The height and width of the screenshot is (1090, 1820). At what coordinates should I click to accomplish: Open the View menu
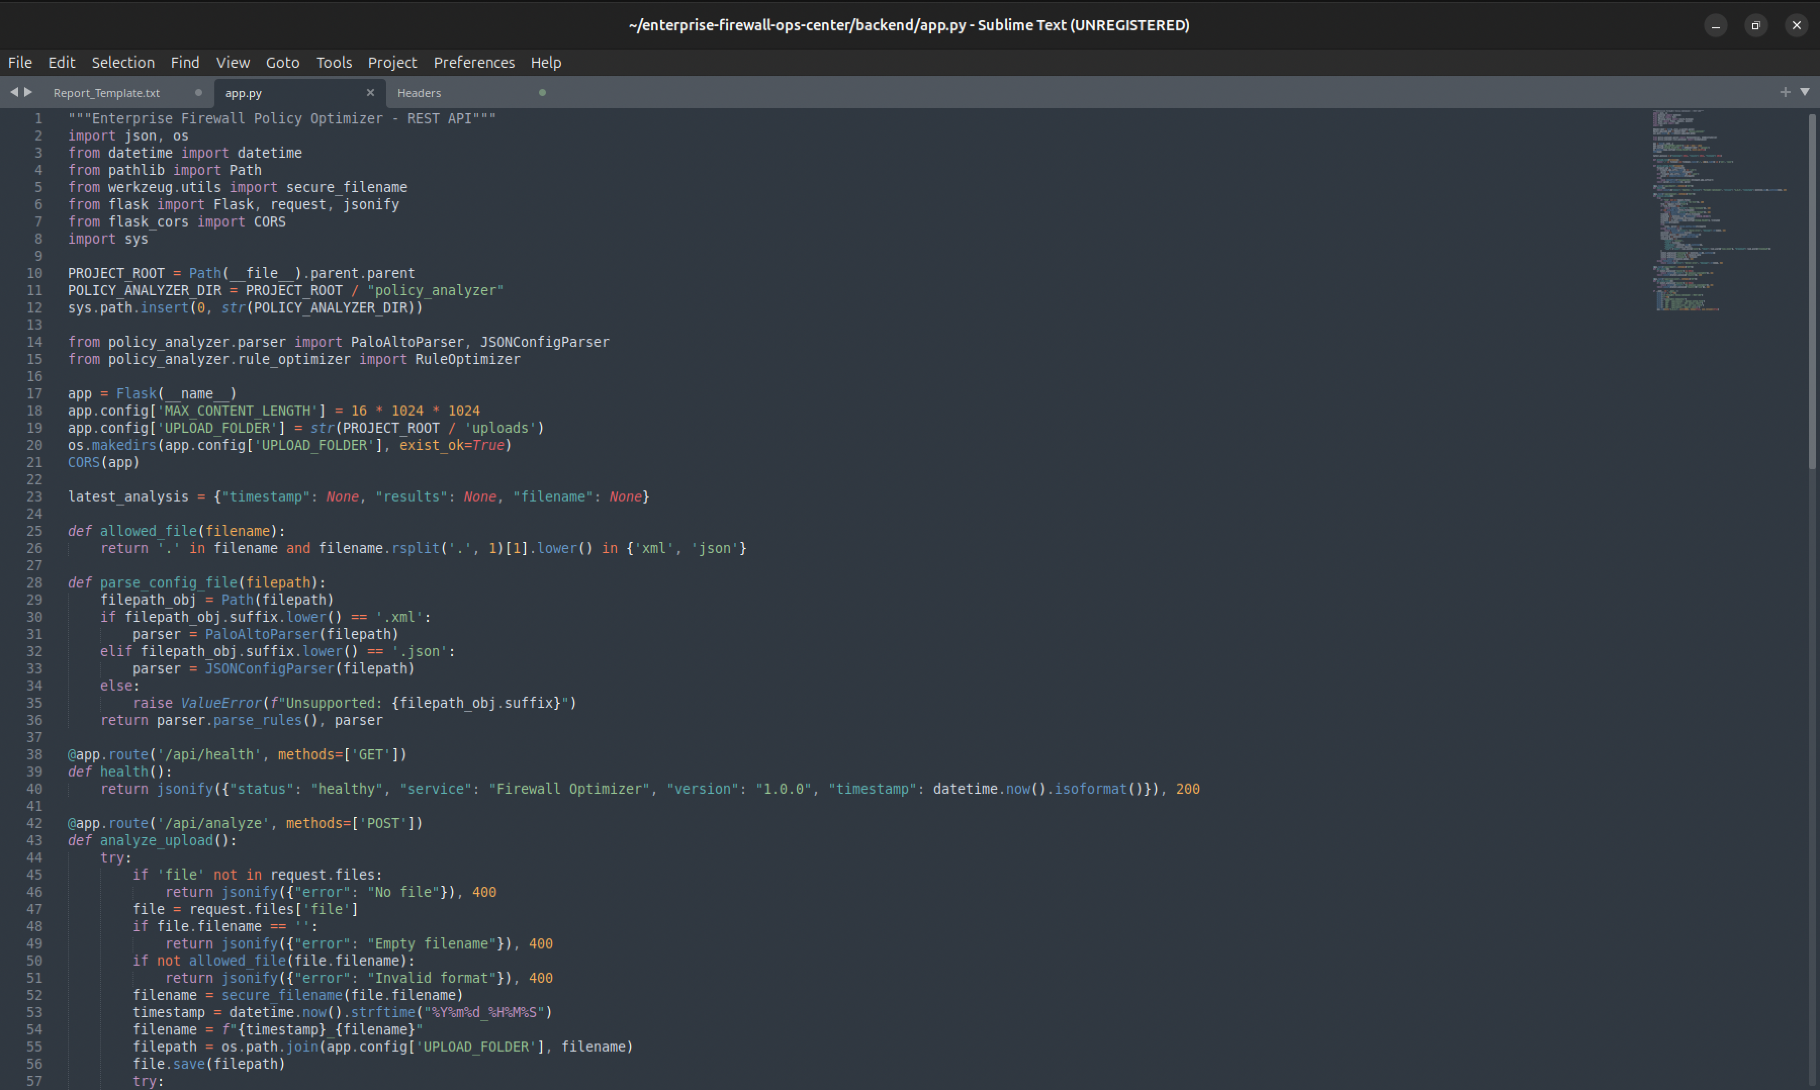pyautogui.click(x=233, y=62)
